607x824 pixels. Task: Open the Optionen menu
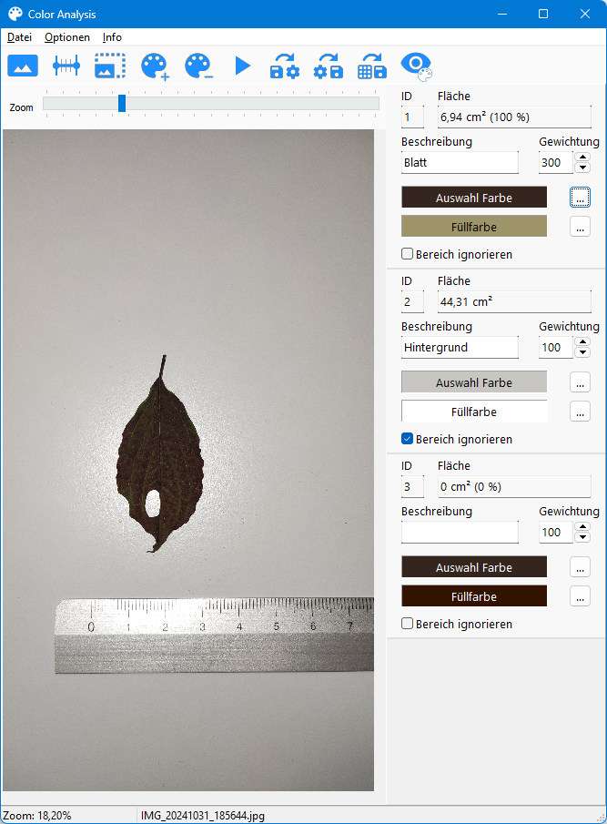67,37
